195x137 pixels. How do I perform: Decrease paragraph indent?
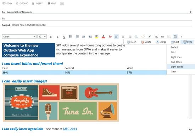pyautogui.click(x=90, y=37)
